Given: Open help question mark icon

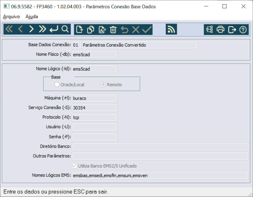Looking at the screenshot, I should [243, 30].
